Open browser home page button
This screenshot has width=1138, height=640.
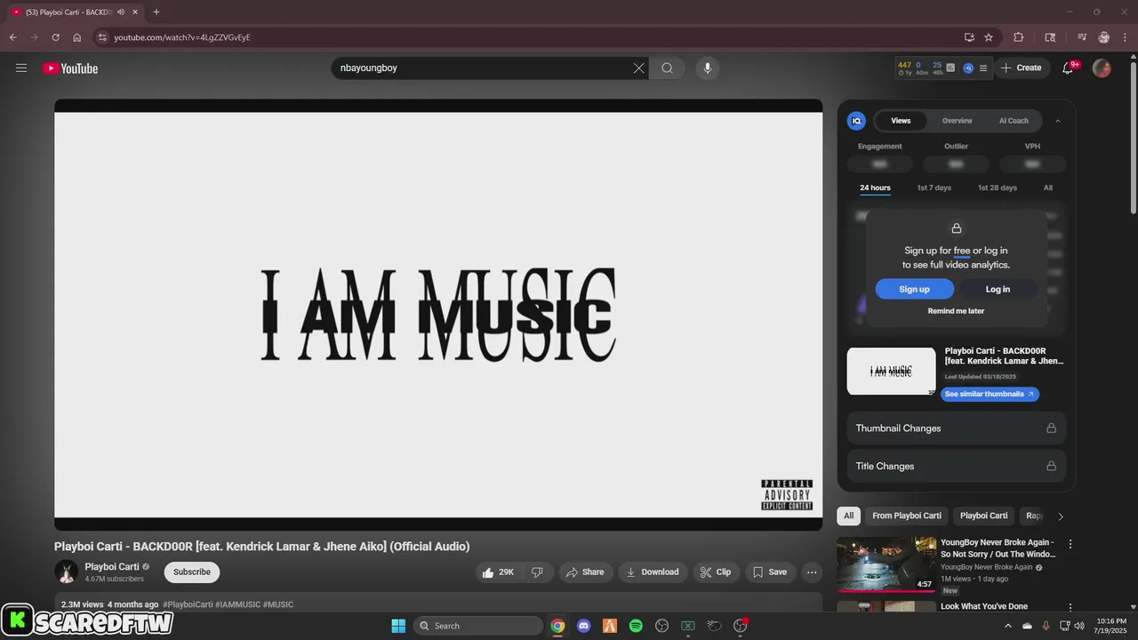click(77, 37)
